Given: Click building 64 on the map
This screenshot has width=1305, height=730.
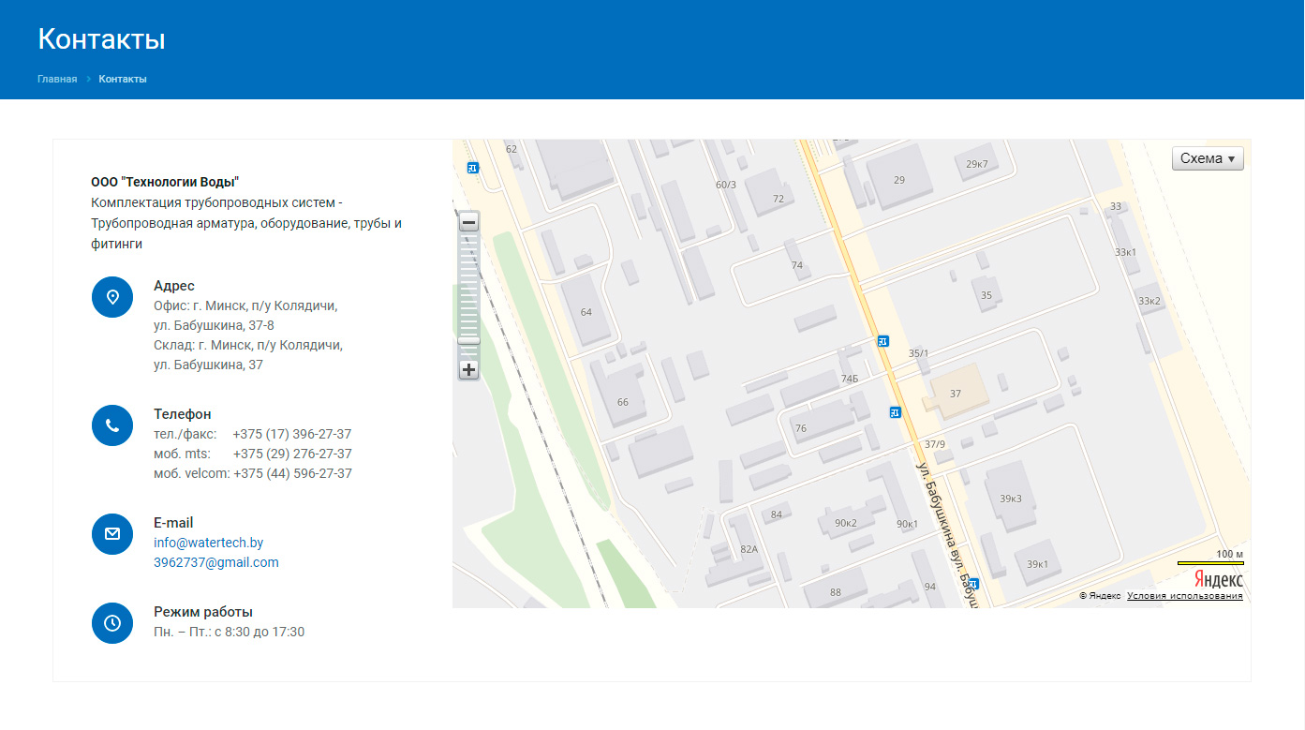Looking at the screenshot, I should (x=586, y=311).
